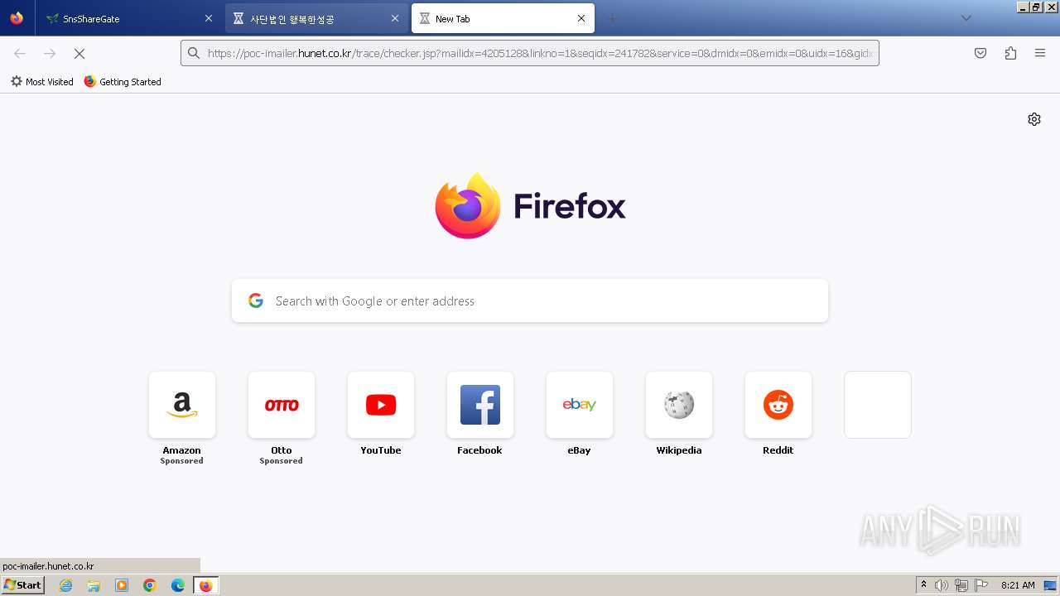Open a new tab with plus button
This screenshot has width=1060, height=596.
pos(612,18)
